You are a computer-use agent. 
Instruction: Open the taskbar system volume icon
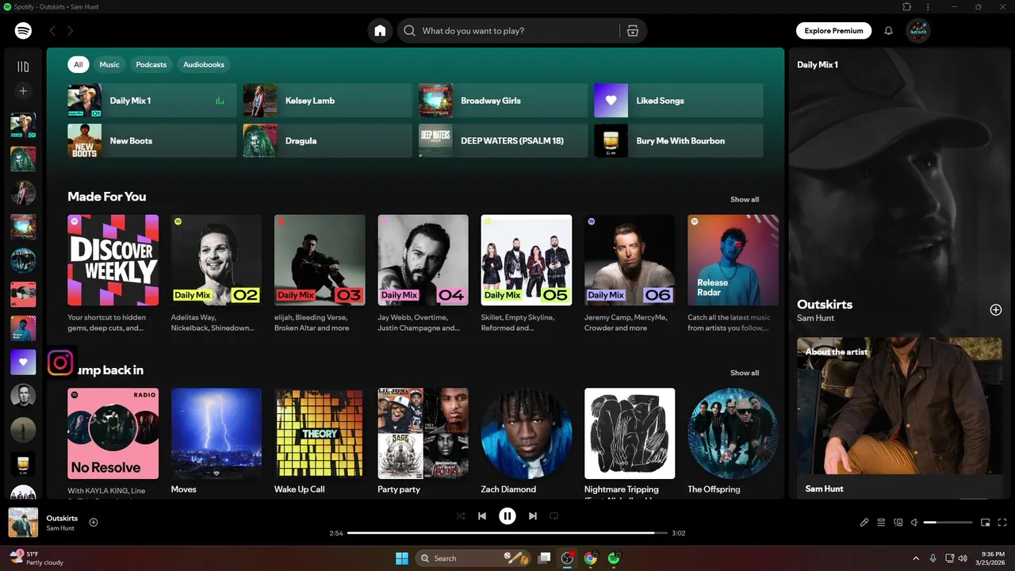pos(963,558)
